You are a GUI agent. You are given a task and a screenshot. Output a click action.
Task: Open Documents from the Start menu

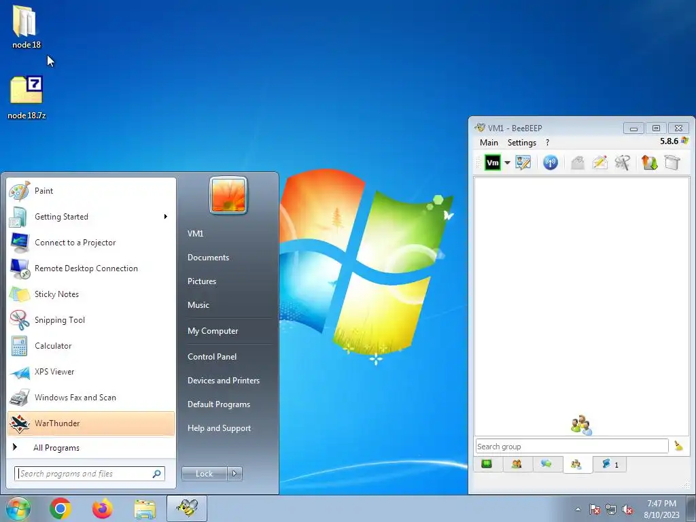(208, 258)
